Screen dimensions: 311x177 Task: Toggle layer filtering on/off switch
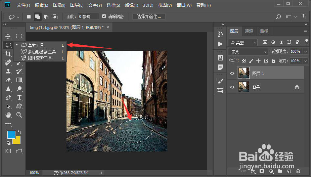point(307,42)
